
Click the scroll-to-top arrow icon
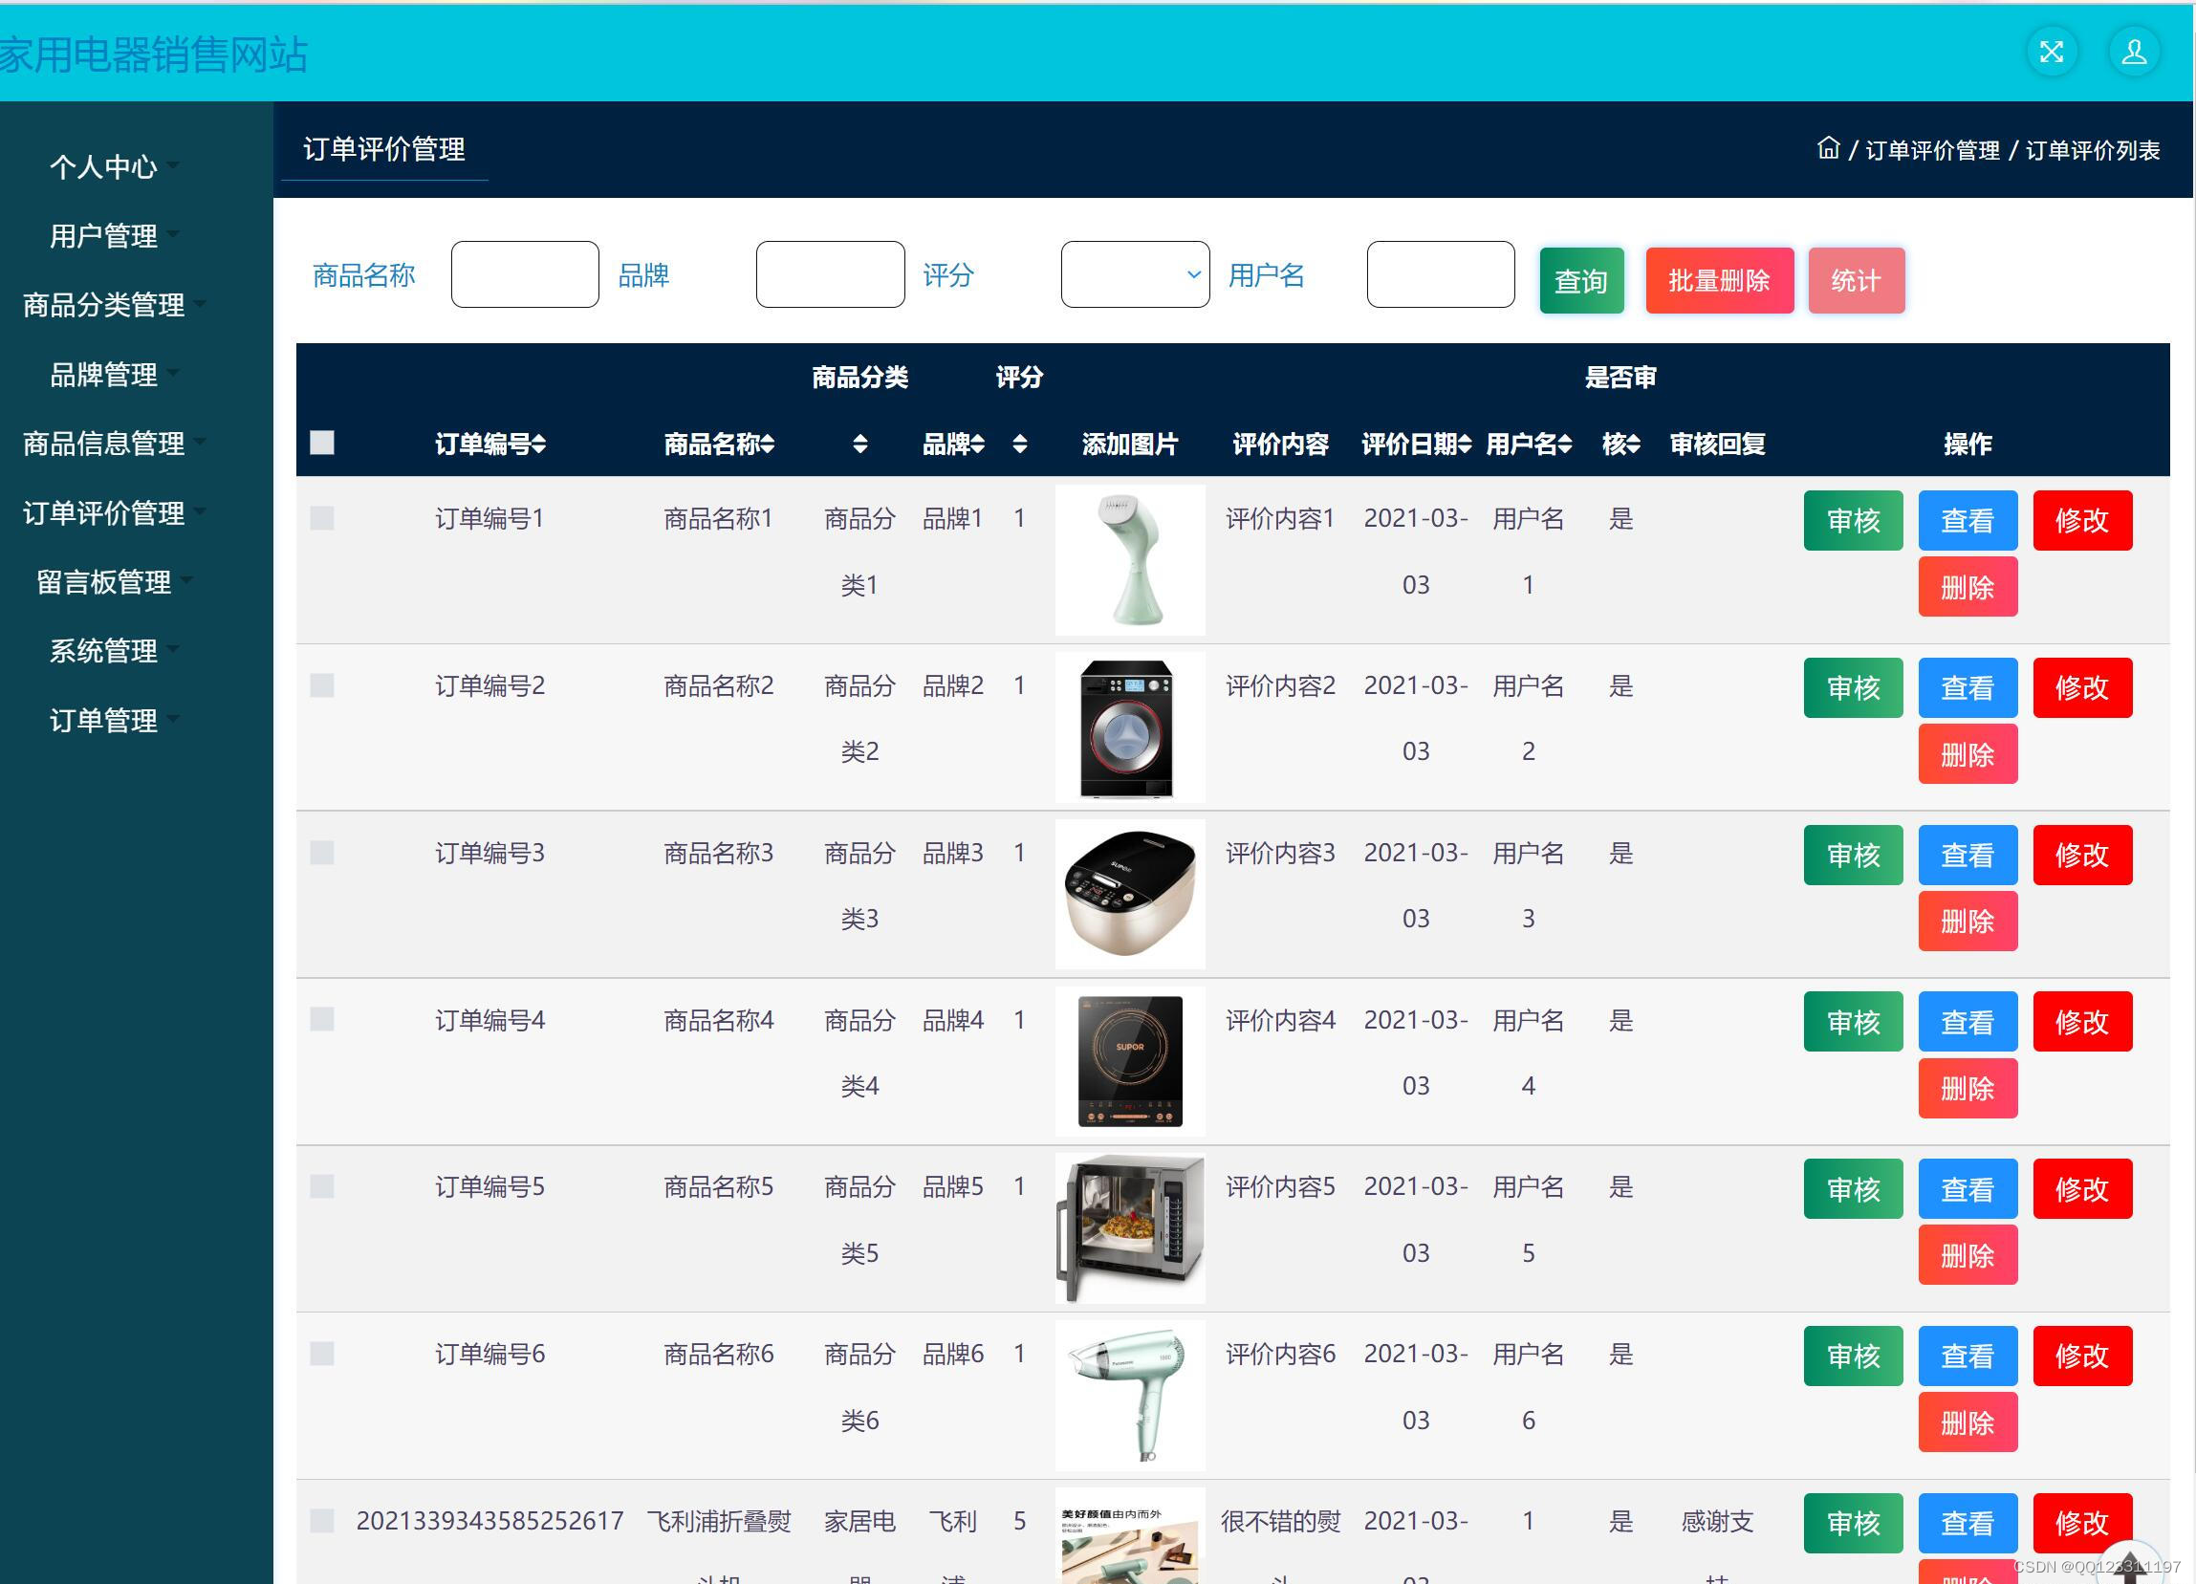click(x=2128, y=1566)
